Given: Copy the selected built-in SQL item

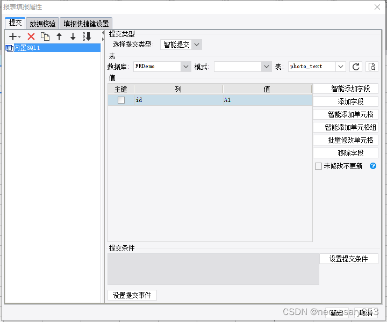Looking at the screenshot, I should (45, 36).
